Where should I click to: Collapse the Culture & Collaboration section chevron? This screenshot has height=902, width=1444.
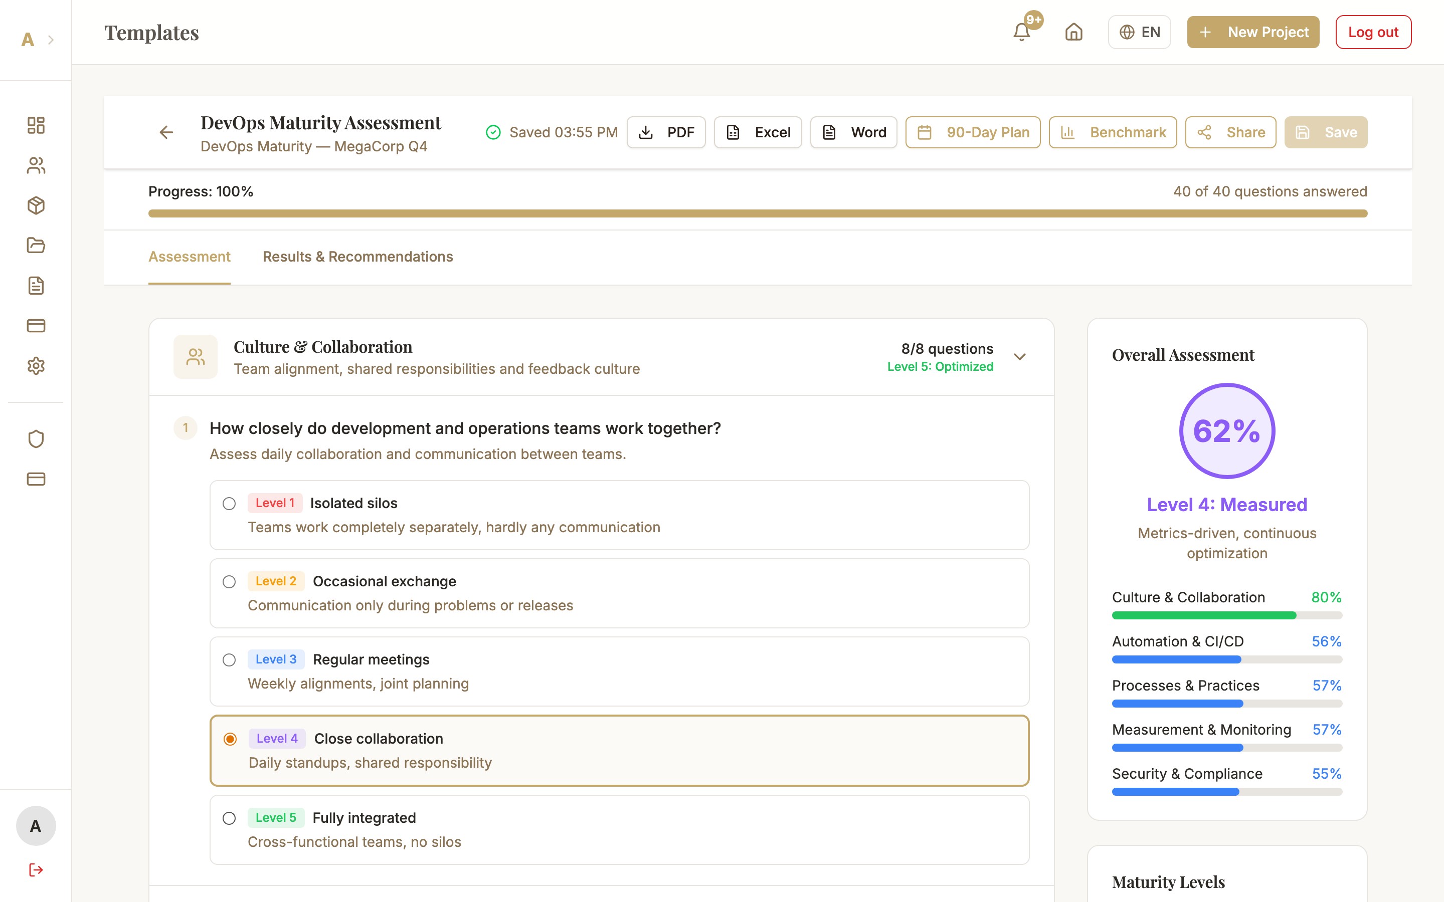tap(1020, 357)
